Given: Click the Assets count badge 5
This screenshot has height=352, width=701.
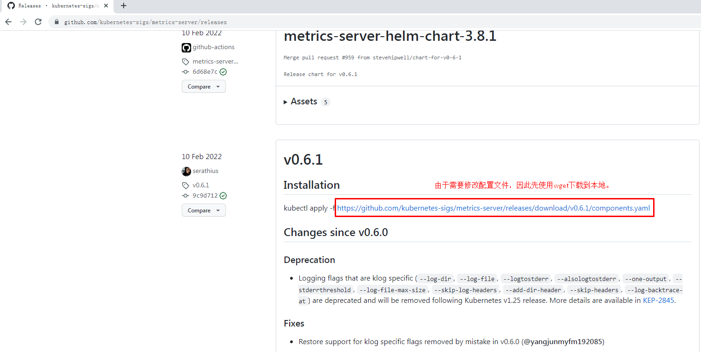Looking at the screenshot, I should (325, 102).
